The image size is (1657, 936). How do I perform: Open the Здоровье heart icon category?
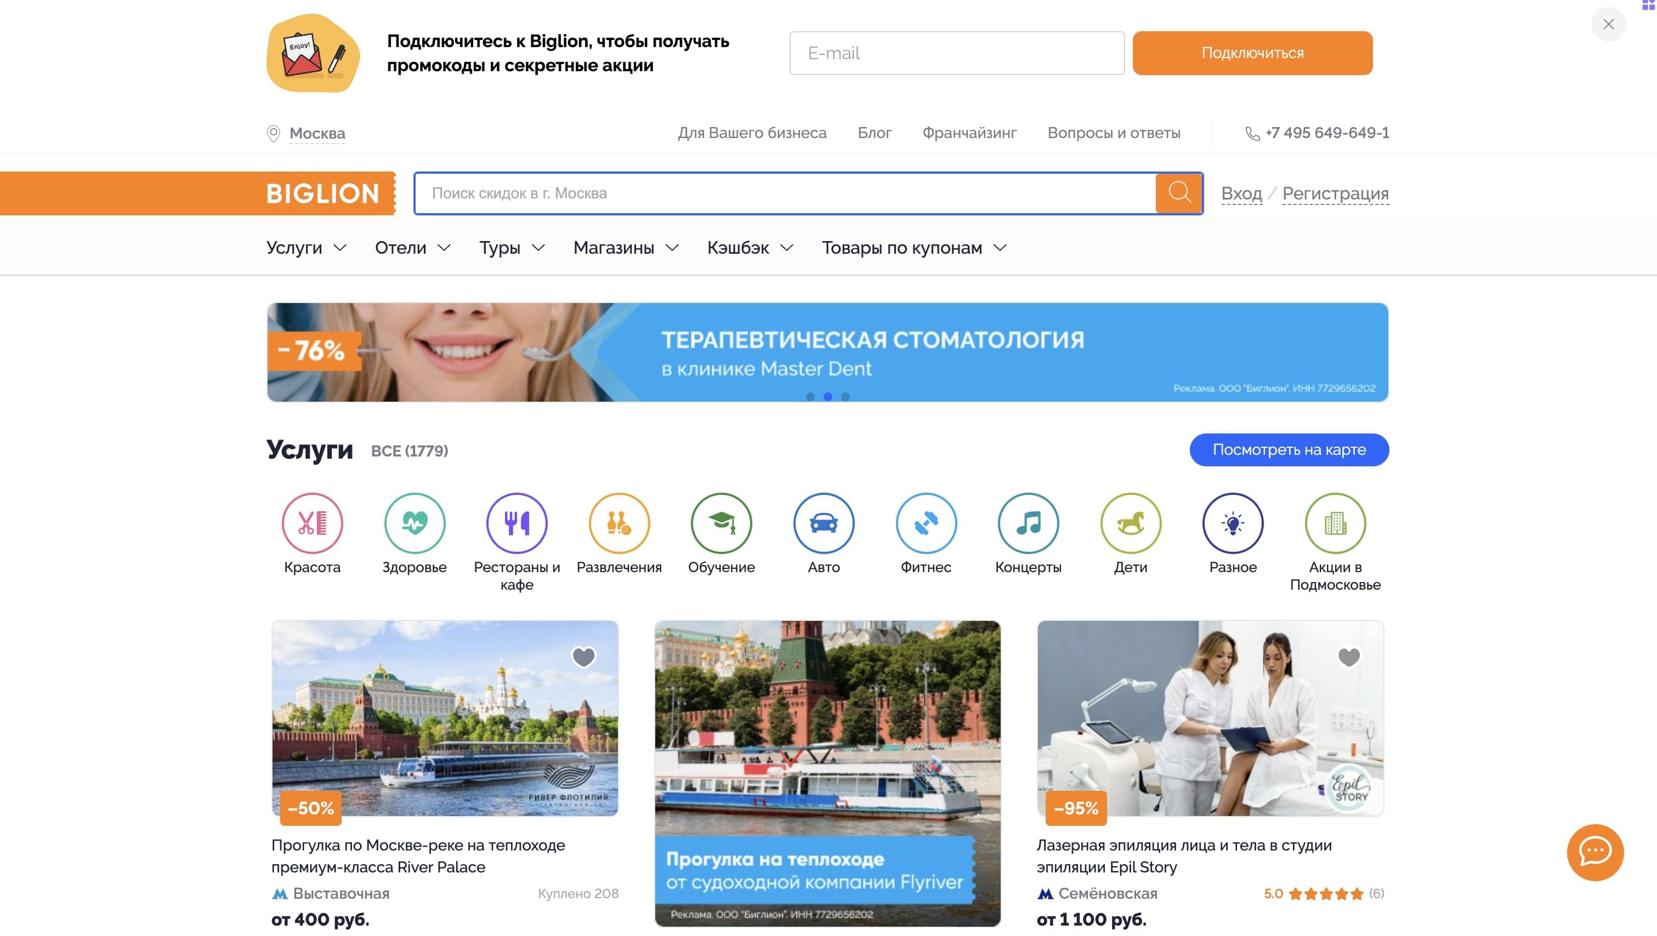415,523
